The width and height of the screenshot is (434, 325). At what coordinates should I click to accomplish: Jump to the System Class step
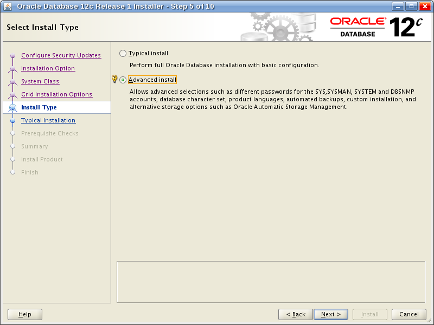(x=40, y=81)
